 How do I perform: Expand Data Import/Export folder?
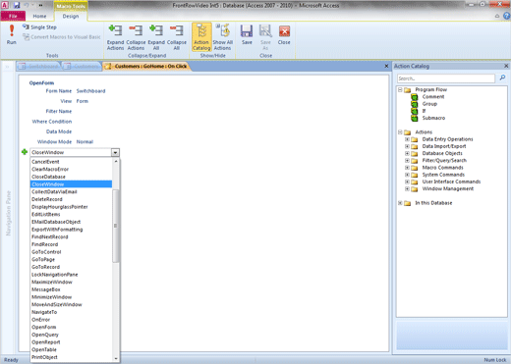(407, 146)
